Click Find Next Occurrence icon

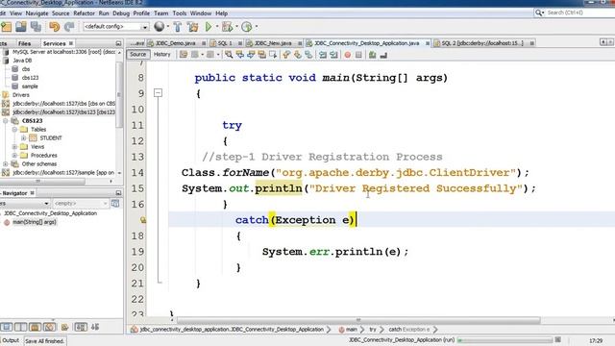pos(251,55)
